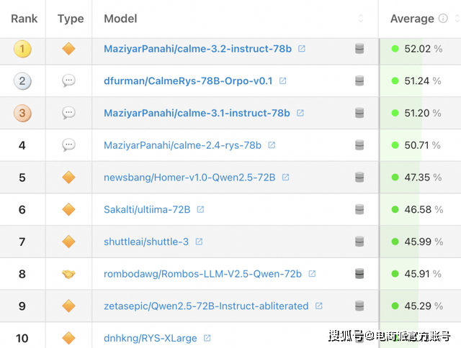This screenshot has width=461, height=348.
Task: Open Sakalti/ultiima-72B model link
Action: pyautogui.click(x=147, y=209)
